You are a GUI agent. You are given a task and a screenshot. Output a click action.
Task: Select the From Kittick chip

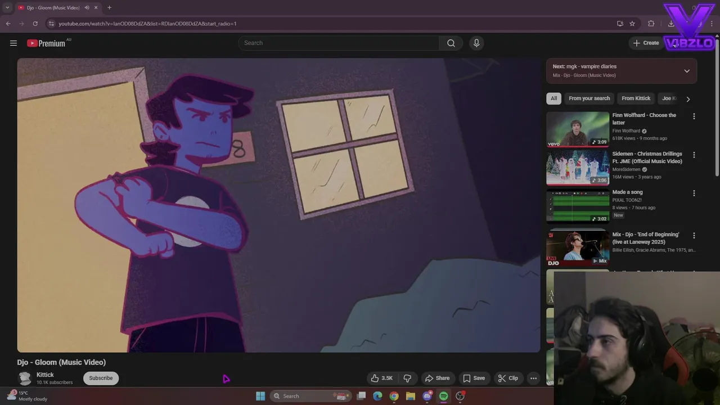point(636,98)
